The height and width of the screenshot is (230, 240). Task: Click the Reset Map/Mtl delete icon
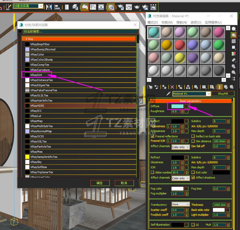[x=172, y=87]
